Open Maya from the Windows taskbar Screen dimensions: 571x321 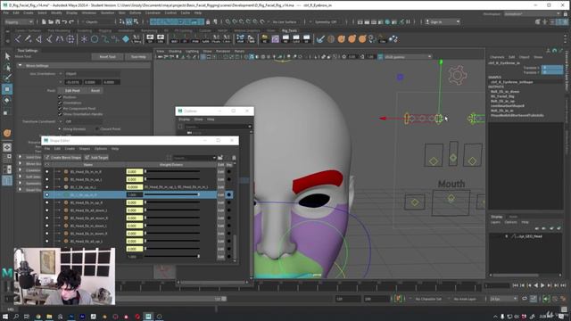pos(148,317)
